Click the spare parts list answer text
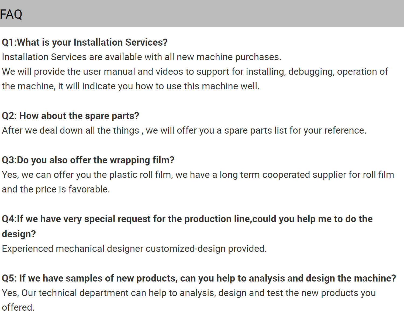Screen dimensions: 404x322 [184, 130]
